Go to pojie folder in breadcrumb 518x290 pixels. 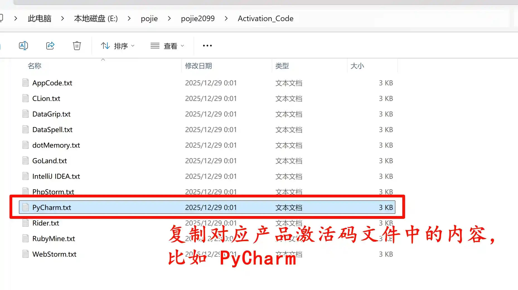pyautogui.click(x=149, y=19)
